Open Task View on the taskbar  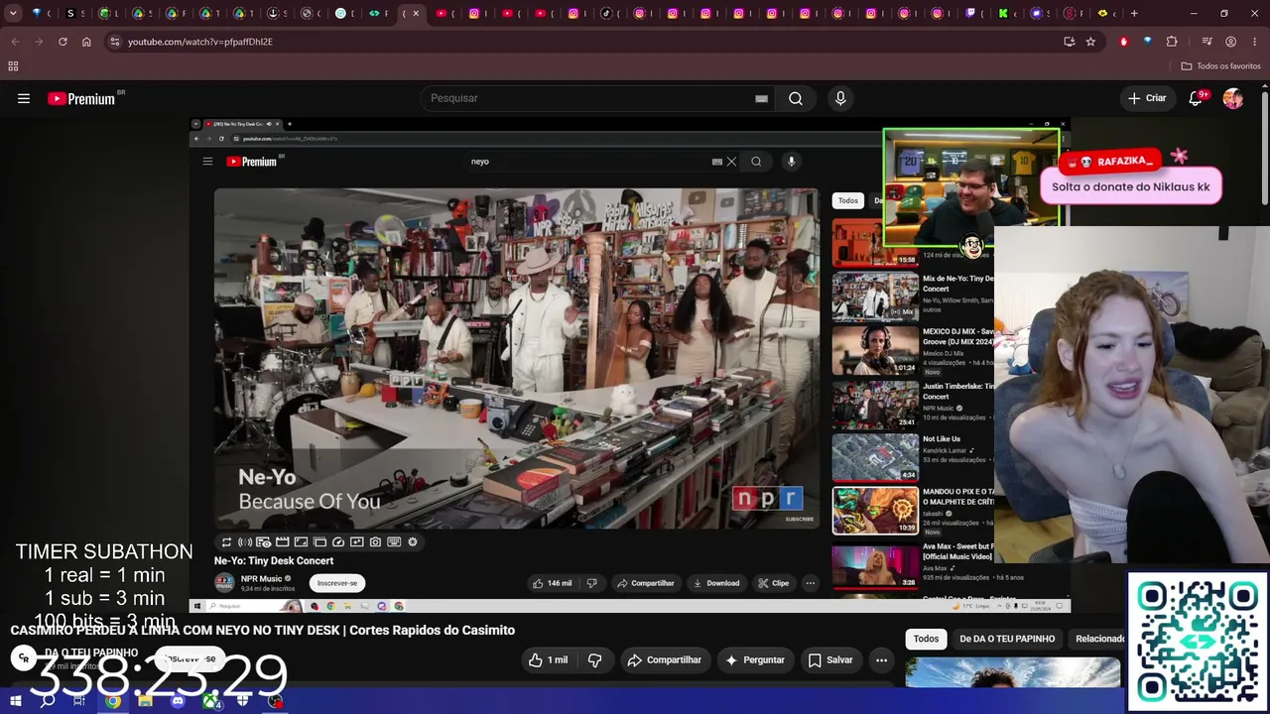click(79, 702)
